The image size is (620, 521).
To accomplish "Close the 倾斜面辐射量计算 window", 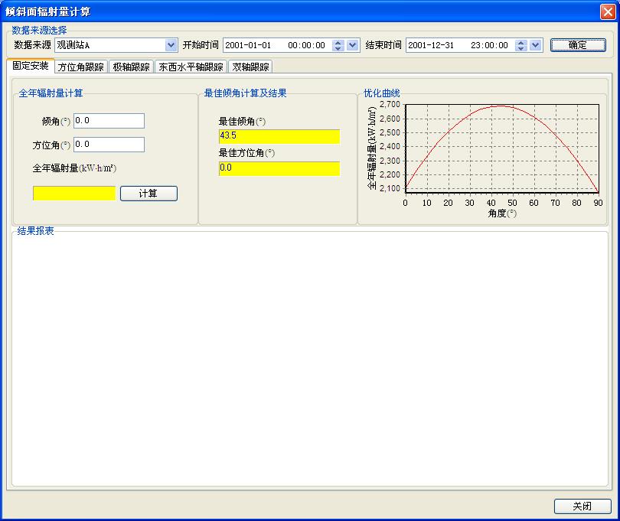I will (608, 11).
